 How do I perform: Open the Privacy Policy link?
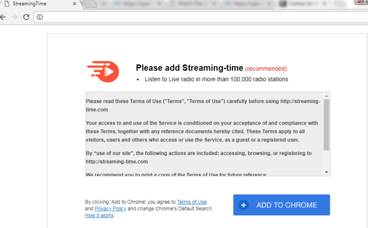pos(110,209)
